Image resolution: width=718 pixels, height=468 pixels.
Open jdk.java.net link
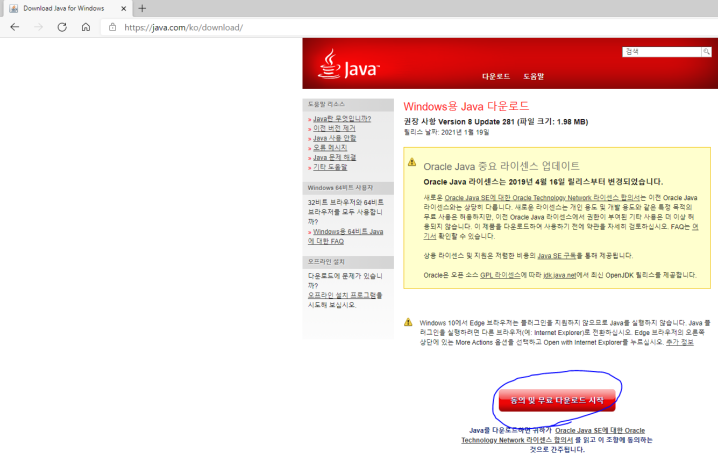click(559, 275)
